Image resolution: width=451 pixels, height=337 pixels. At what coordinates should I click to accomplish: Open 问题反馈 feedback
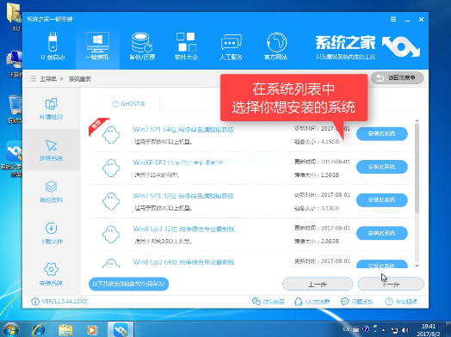tap(356, 302)
